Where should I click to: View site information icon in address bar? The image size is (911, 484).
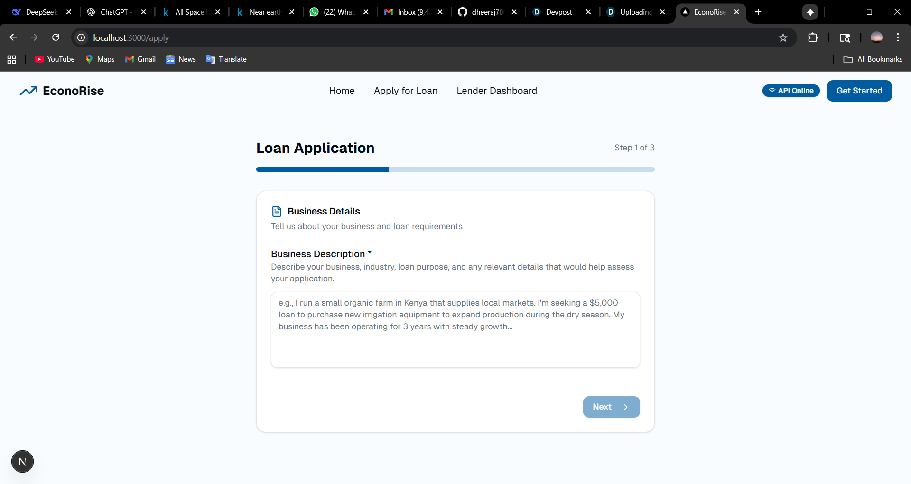(x=82, y=37)
